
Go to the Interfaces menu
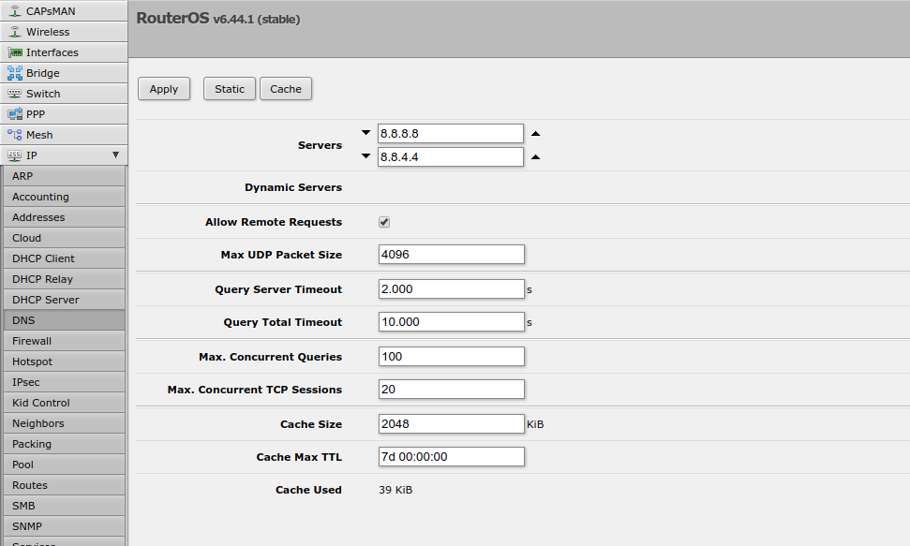[64, 52]
